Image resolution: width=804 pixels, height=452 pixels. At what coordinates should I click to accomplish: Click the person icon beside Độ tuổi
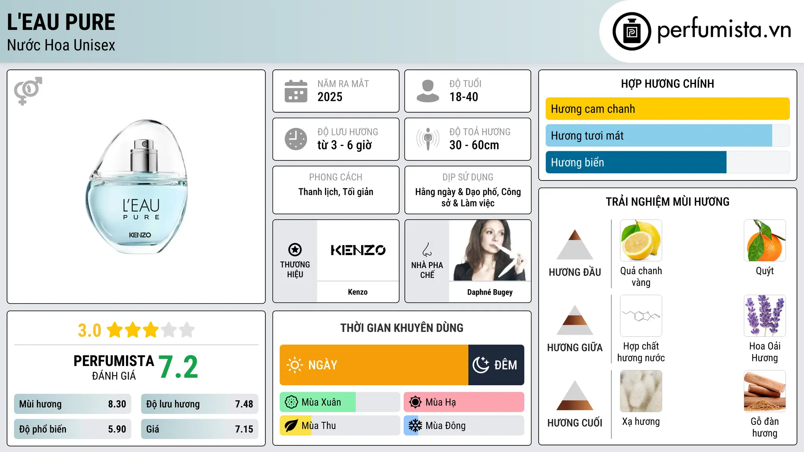(x=428, y=91)
